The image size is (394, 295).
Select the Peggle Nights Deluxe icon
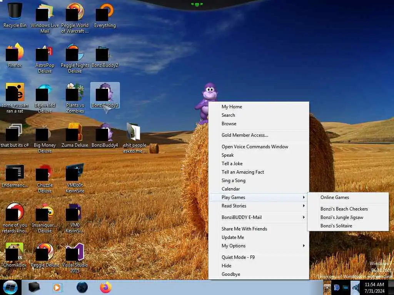coord(75,58)
